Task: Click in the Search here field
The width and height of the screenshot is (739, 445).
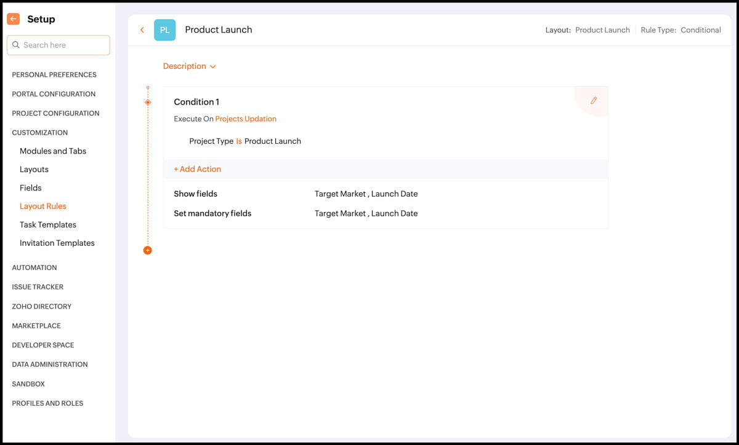Action: [x=59, y=45]
